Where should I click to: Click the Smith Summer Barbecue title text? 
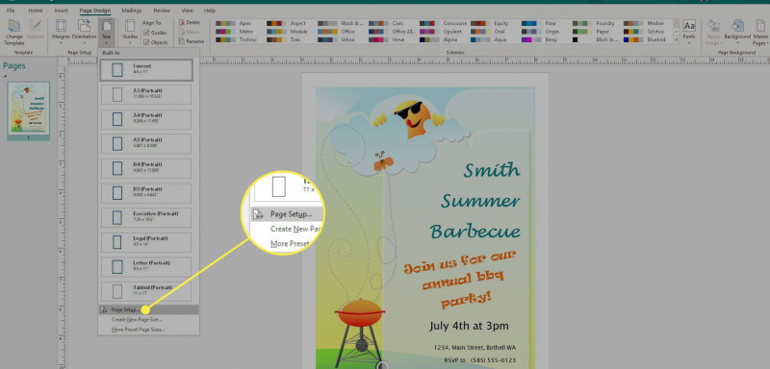coord(475,201)
